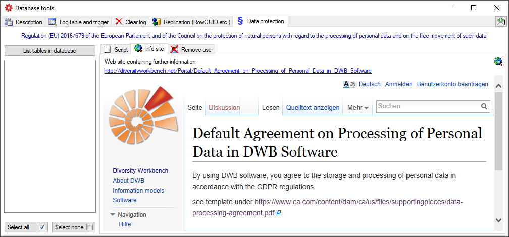Open website with globe magnifier icon

pyautogui.click(x=498, y=62)
